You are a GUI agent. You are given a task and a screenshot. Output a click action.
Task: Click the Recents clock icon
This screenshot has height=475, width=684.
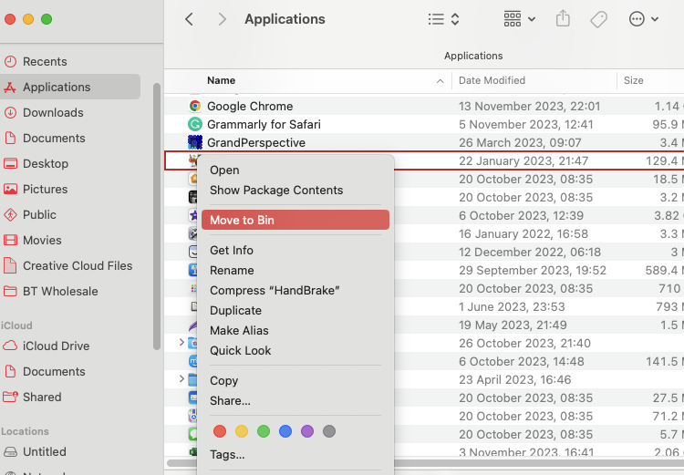(10, 61)
